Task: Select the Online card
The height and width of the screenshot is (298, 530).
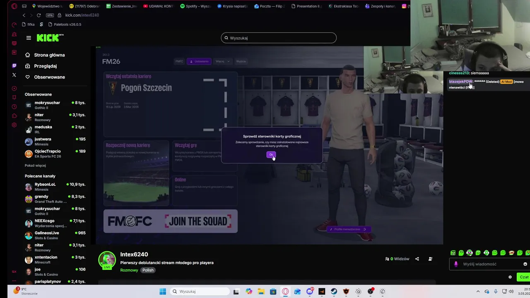Action: point(205,190)
